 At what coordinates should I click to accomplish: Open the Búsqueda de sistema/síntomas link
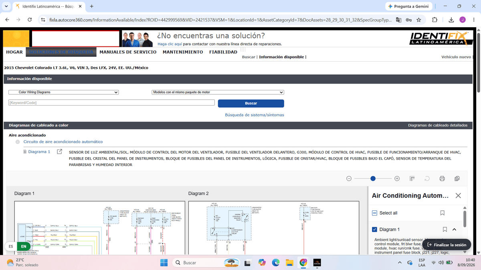(x=255, y=115)
